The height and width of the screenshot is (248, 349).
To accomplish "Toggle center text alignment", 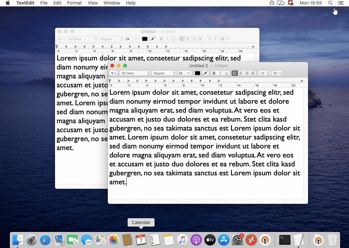I will [x=241, y=73].
